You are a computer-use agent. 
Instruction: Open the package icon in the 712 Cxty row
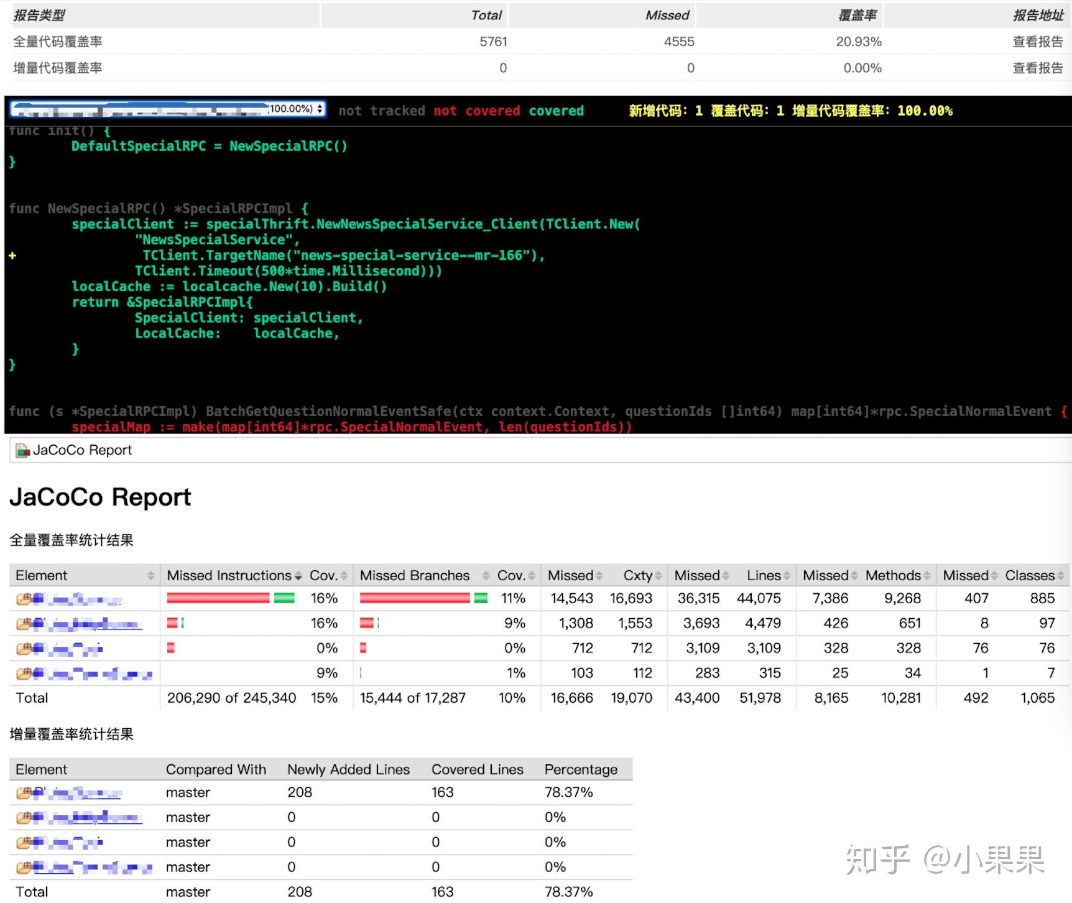[x=24, y=649]
